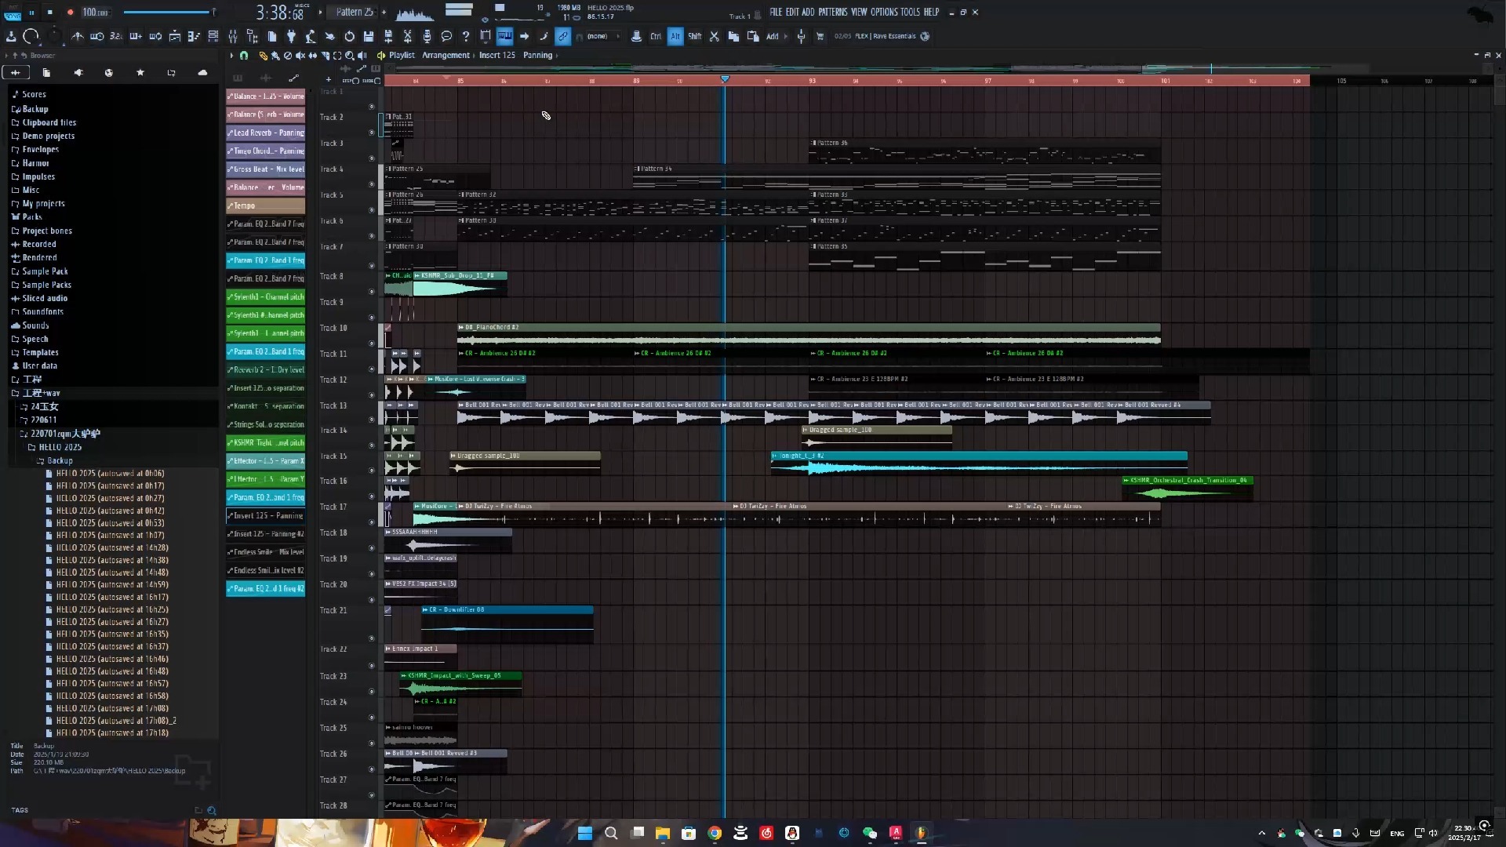The width and height of the screenshot is (1506, 847).
Task: Select the playlist magnet snap icon
Action: [244, 56]
